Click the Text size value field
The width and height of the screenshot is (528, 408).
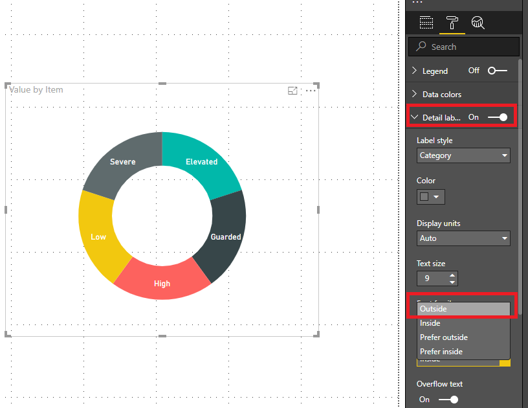tap(433, 278)
